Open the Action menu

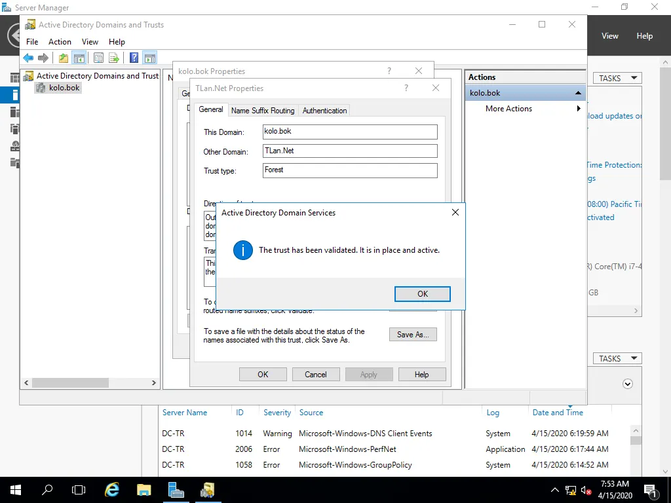coord(60,42)
